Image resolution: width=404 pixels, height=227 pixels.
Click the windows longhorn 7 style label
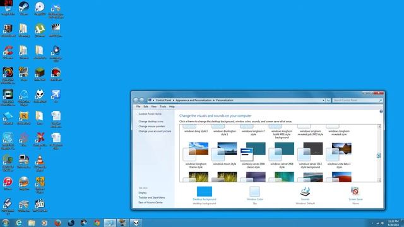(253, 133)
